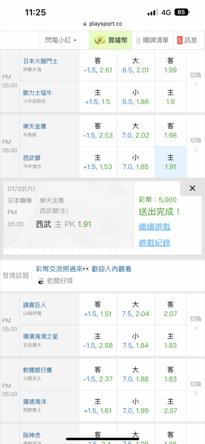
Task: Click 切換 arrow for 樂天金鷹 vs 西武獅 game
Action: 195,145
